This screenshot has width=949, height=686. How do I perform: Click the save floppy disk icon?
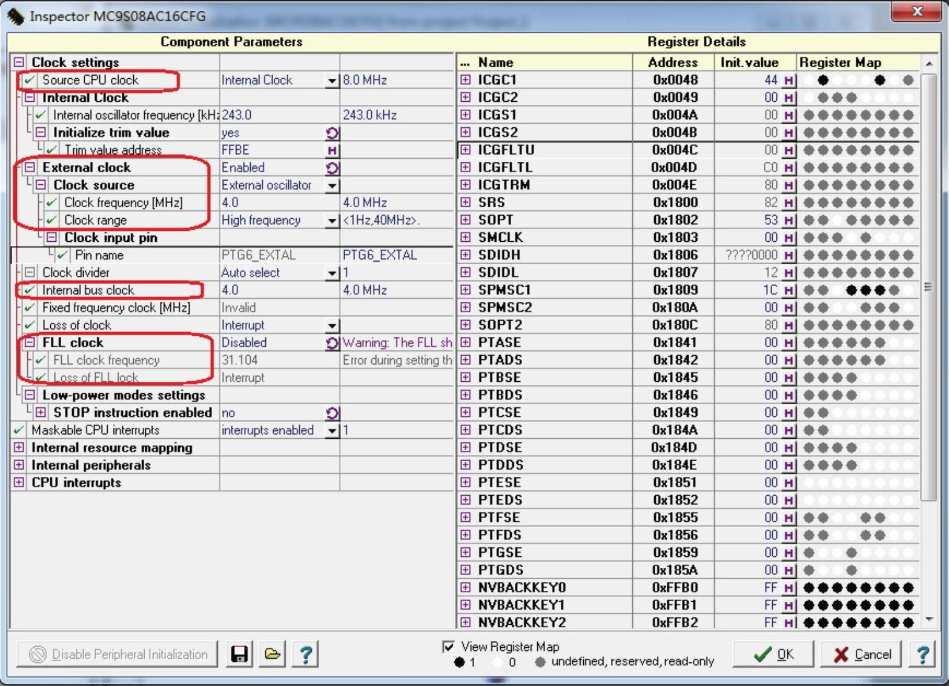(x=239, y=654)
